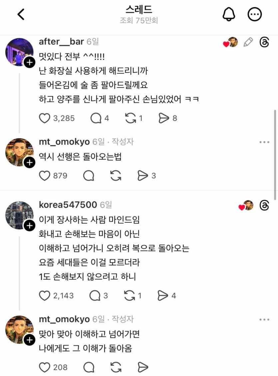The height and width of the screenshot is (376, 278).
Task: Open replies on after__bar's comment
Action: [95, 118]
